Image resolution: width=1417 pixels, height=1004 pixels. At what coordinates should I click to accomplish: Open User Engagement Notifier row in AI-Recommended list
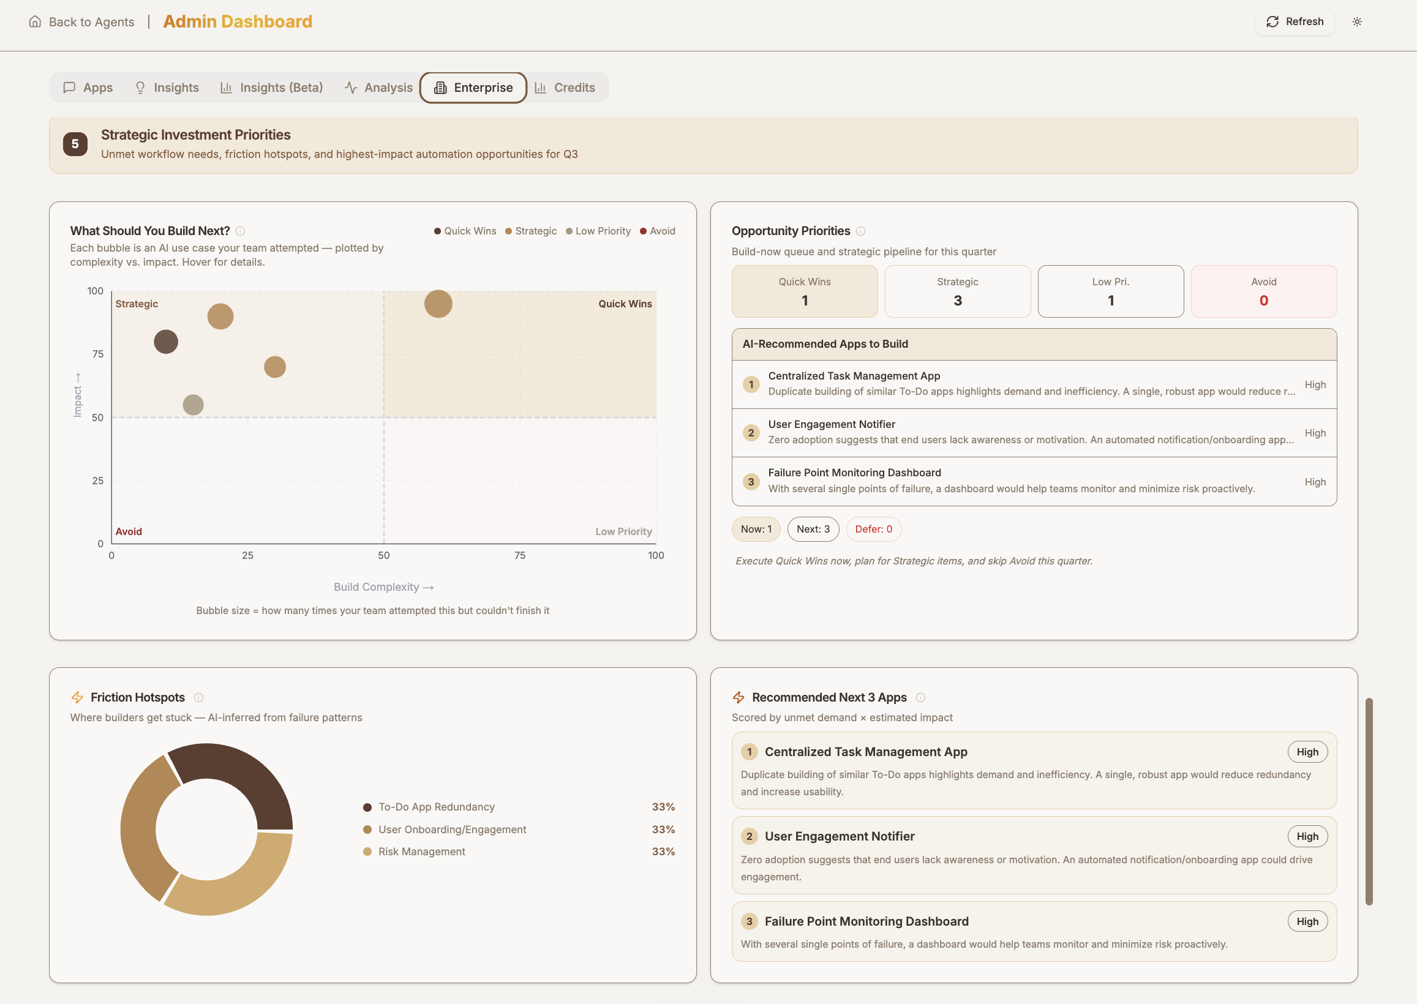[1034, 433]
